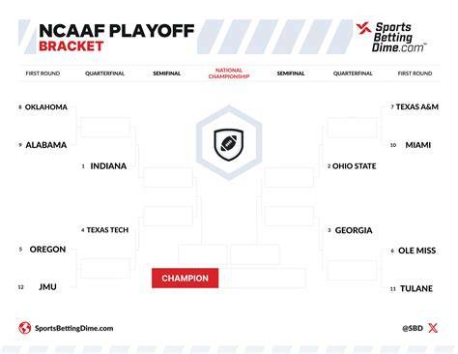Click empty quarterfinal box between Oregon and JMU
The height and width of the screenshot is (354, 458).
point(105,268)
